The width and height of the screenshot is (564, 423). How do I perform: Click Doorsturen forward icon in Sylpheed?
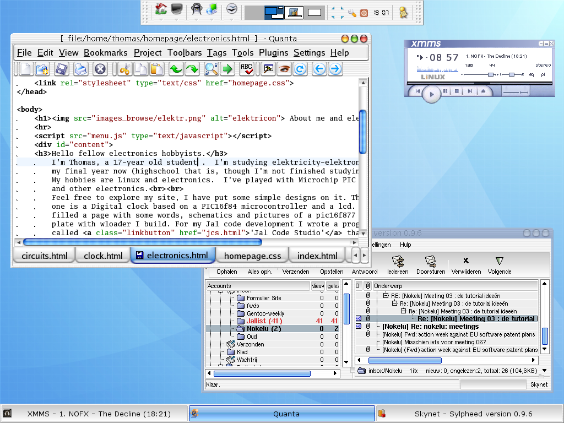[431, 262]
